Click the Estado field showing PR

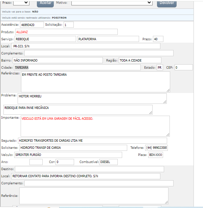[x=159, y=68]
